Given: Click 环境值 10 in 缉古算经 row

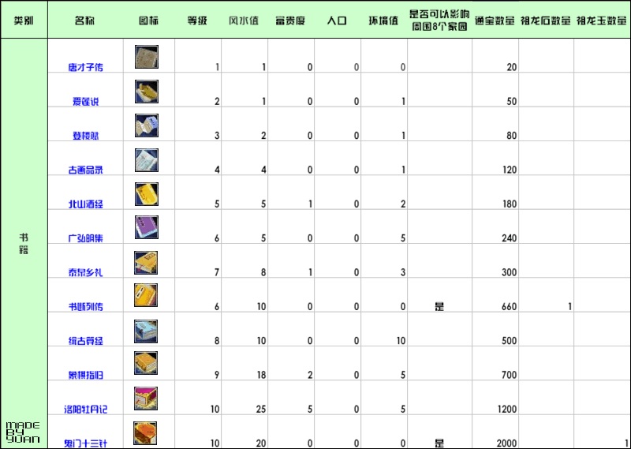Looking at the screenshot, I should [401, 341].
